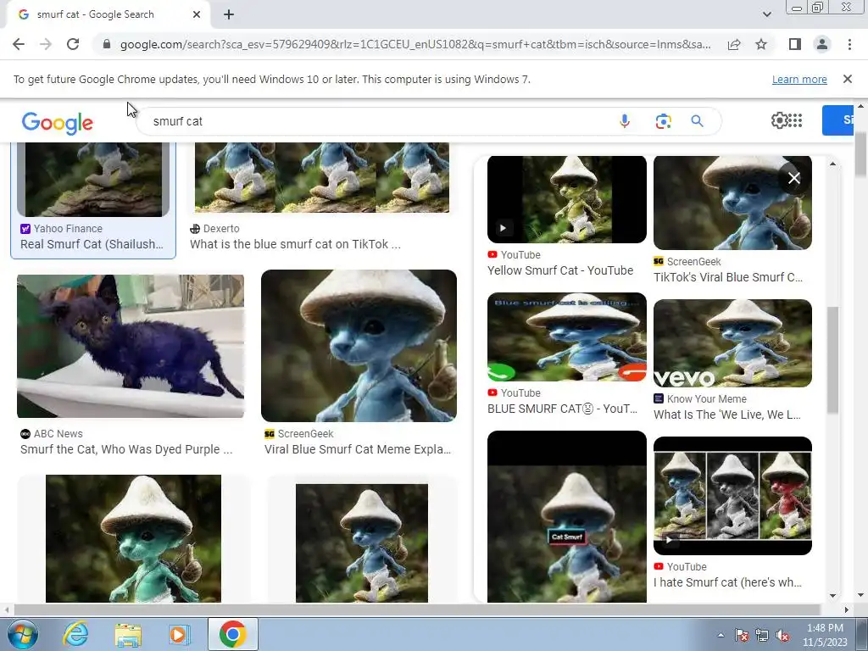The image size is (868, 651).
Task: Open Yellow Smurf Cat - YouTube title
Action: tap(560, 270)
